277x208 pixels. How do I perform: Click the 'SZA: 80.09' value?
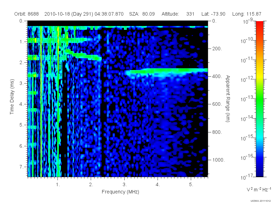pos(142,14)
